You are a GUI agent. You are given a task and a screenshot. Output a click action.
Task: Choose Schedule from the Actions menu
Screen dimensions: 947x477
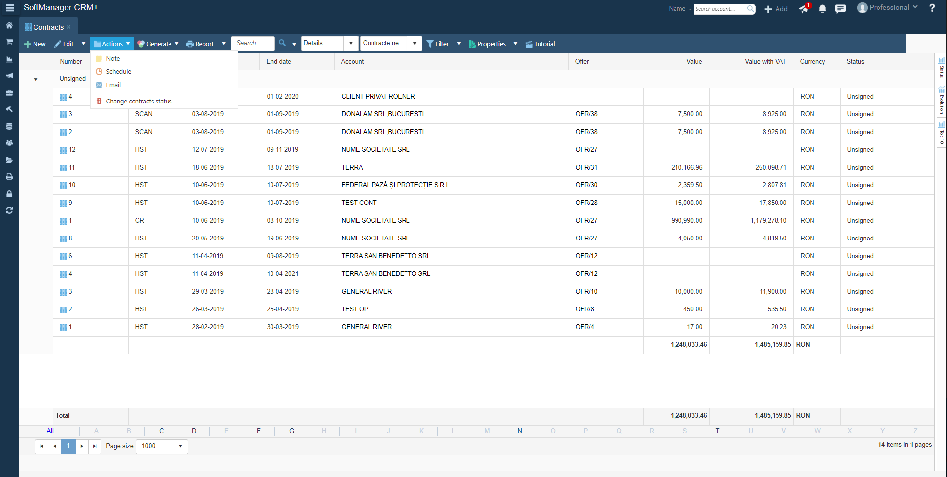pyautogui.click(x=118, y=72)
